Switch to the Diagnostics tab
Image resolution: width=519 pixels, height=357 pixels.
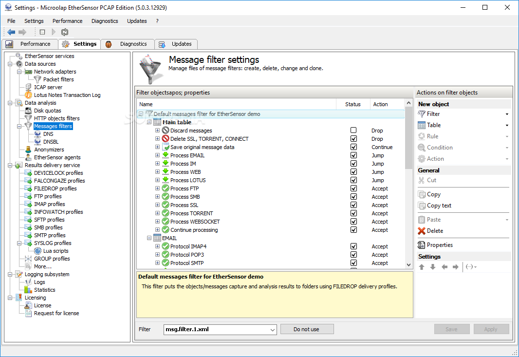pos(128,44)
